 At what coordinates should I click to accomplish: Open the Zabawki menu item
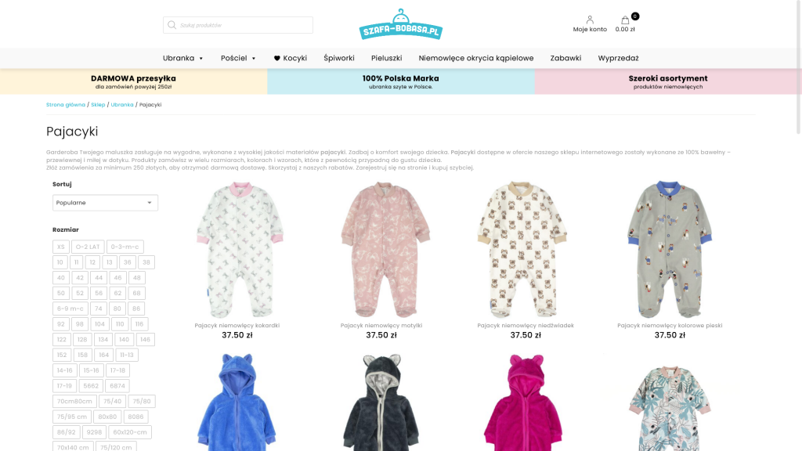coord(565,58)
